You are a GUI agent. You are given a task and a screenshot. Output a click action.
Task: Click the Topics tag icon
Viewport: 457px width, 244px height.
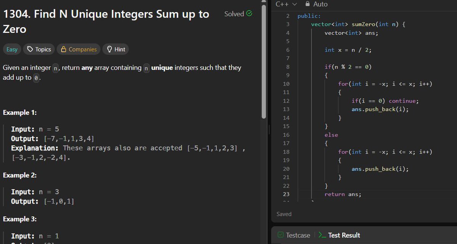30,49
